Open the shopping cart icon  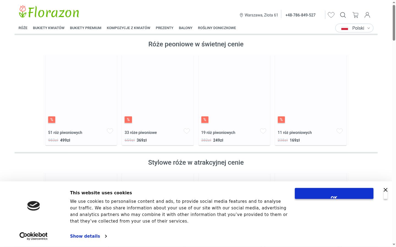356,15
